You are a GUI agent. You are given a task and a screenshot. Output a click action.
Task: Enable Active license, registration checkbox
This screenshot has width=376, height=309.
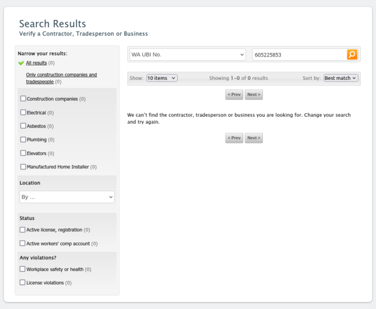click(x=23, y=230)
